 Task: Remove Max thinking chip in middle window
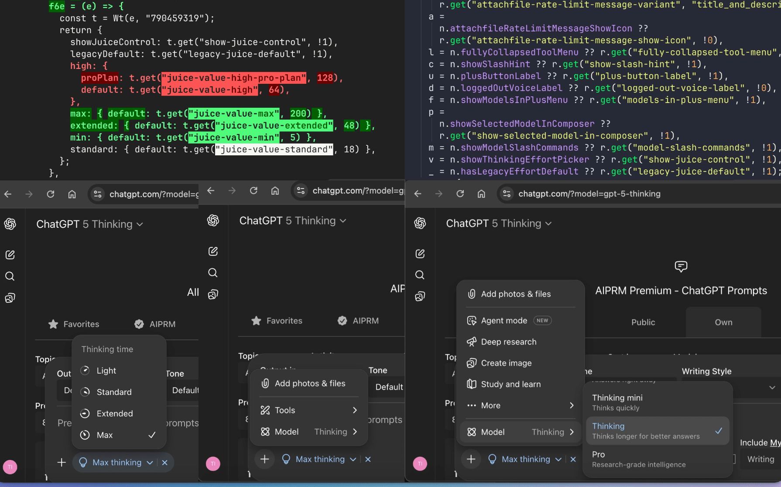[368, 459]
